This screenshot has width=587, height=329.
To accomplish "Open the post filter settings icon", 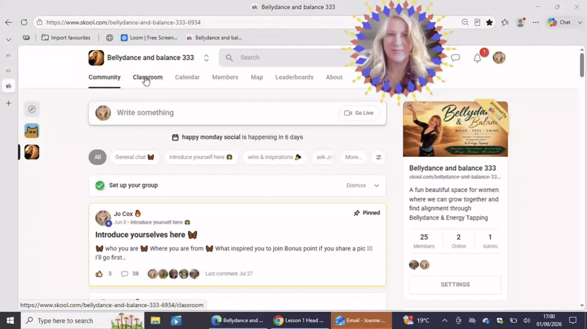I will 378,158.
